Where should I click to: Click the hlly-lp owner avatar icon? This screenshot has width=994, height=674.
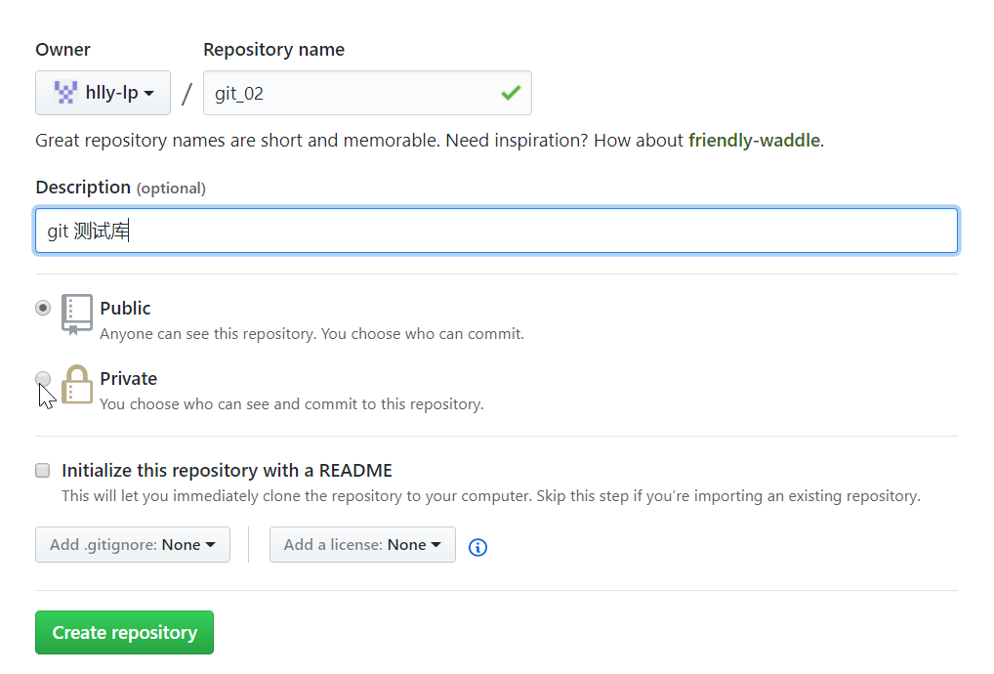tap(65, 93)
